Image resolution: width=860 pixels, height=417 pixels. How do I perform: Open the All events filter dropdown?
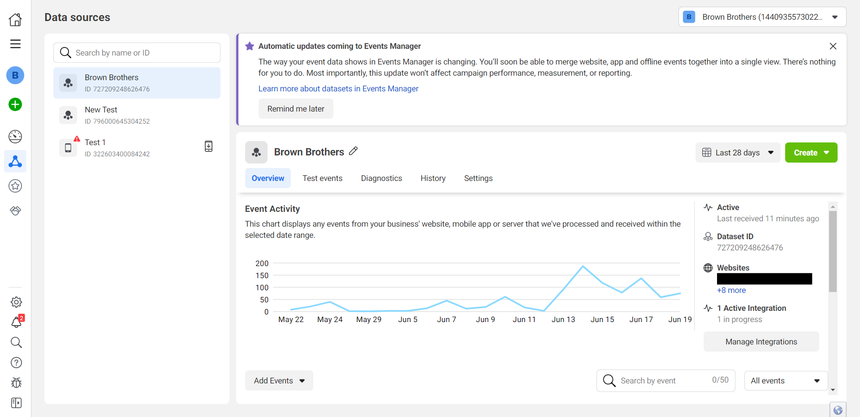pyautogui.click(x=786, y=381)
